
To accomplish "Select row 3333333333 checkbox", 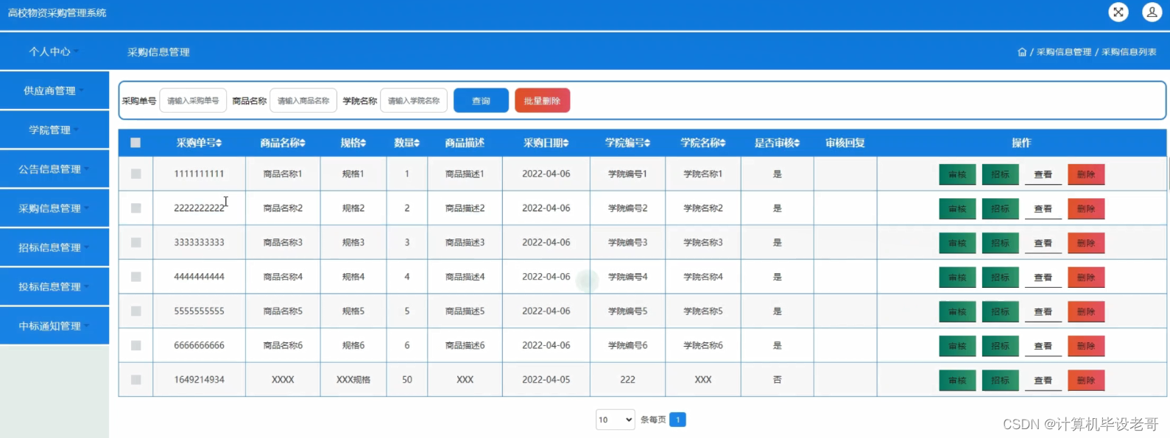I will click(135, 242).
